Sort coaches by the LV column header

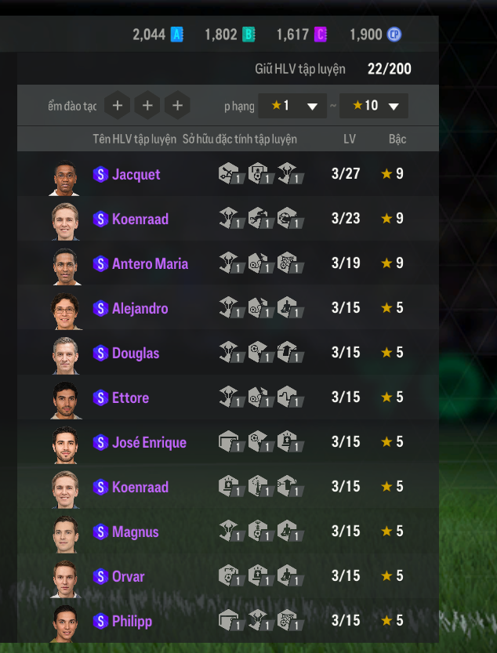tap(350, 139)
